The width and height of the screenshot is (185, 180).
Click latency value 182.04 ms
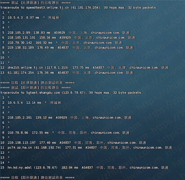(x=70, y=168)
